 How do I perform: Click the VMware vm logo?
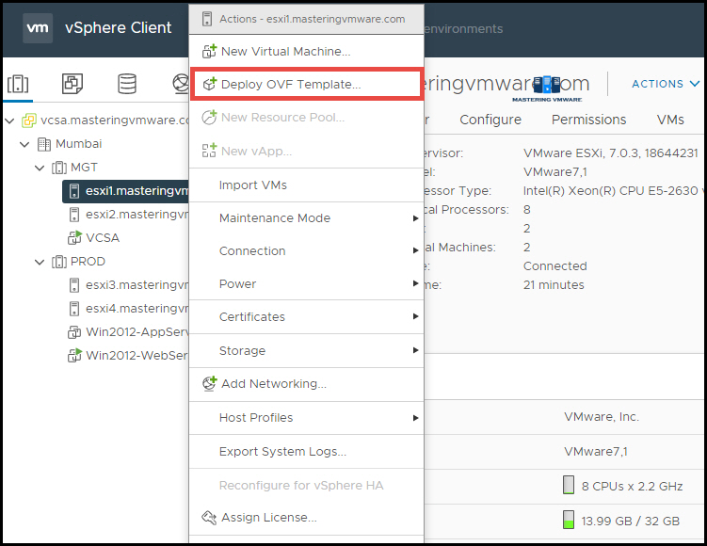pyautogui.click(x=38, y=28)
